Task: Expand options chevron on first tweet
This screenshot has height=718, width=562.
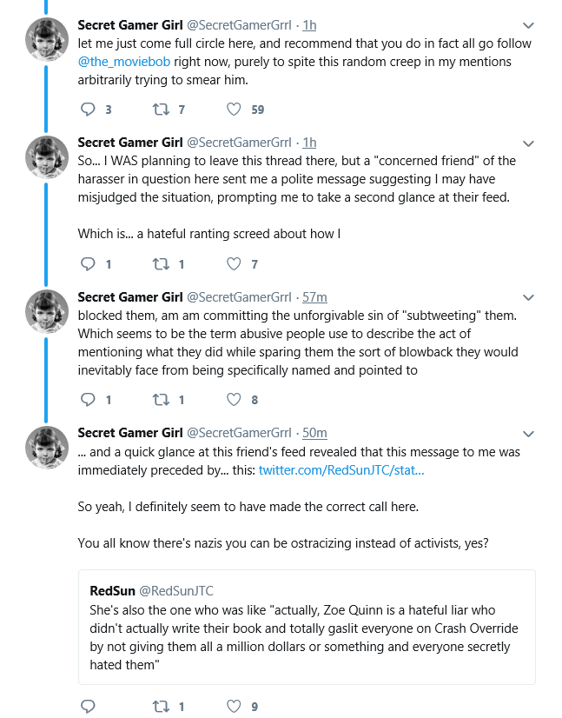Action: click(529, 26)
